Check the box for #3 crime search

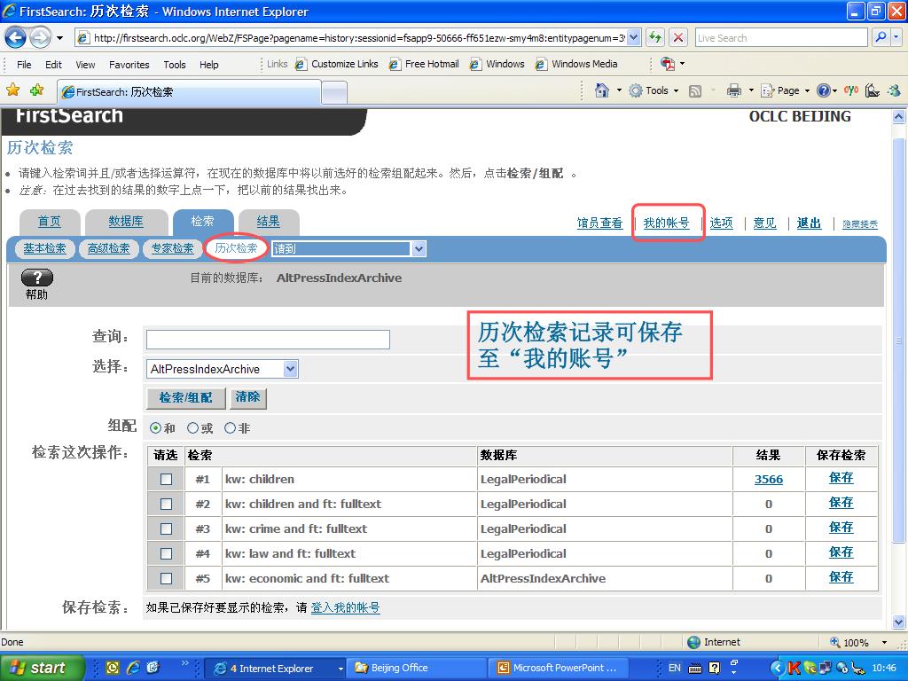pos(166,528)
